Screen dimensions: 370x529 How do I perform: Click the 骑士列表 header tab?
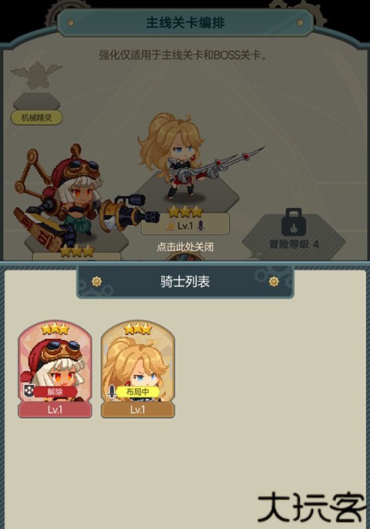(185, 282)
